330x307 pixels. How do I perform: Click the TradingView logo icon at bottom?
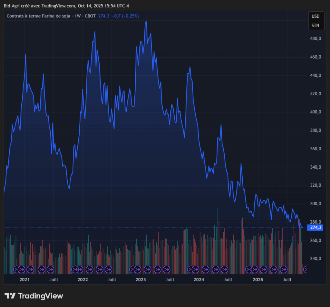[x=10, y=296]
